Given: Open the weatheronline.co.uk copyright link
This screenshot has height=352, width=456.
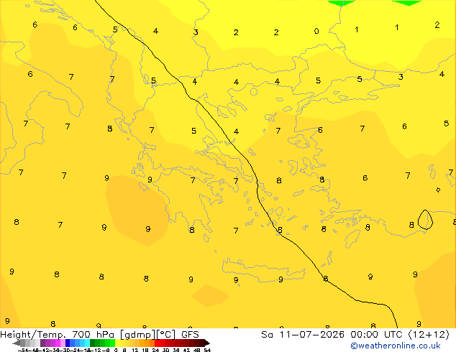Looking at the screenshot, I should point(395,346).
